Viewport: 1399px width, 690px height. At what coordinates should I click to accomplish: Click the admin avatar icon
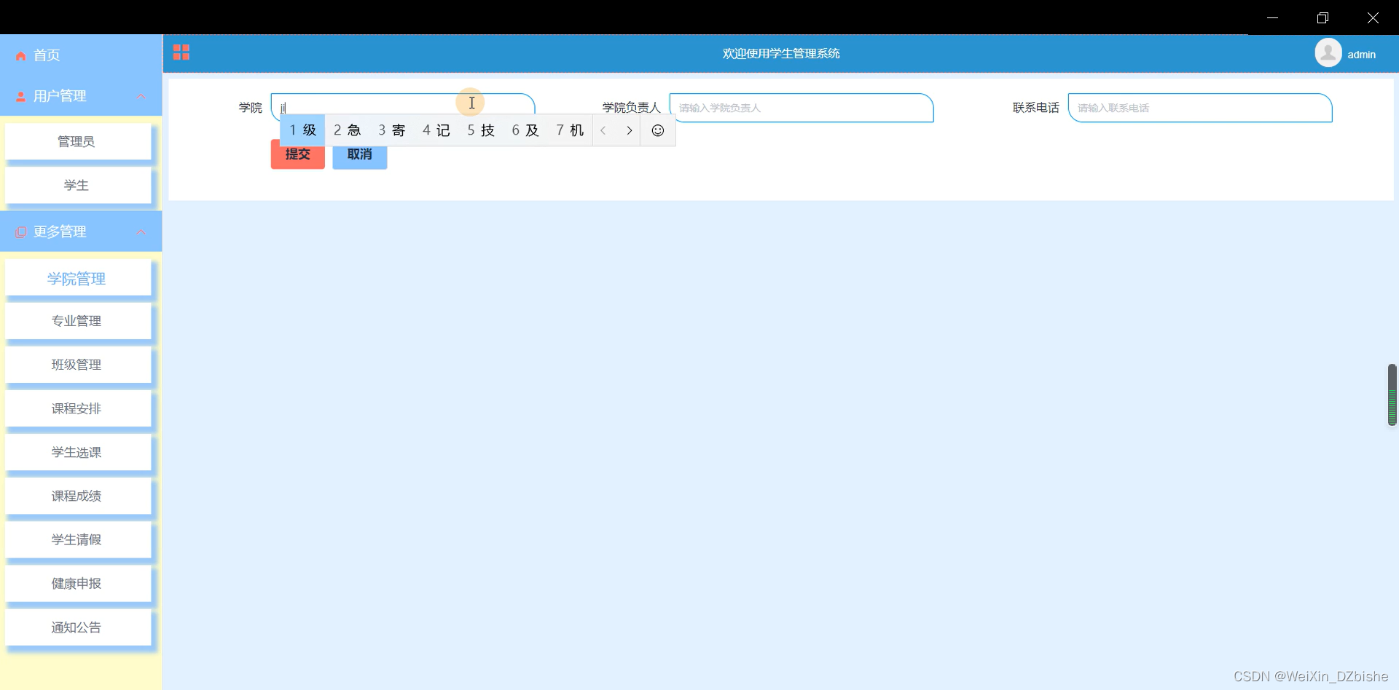pyautogui.click(x=1328, y=53)
